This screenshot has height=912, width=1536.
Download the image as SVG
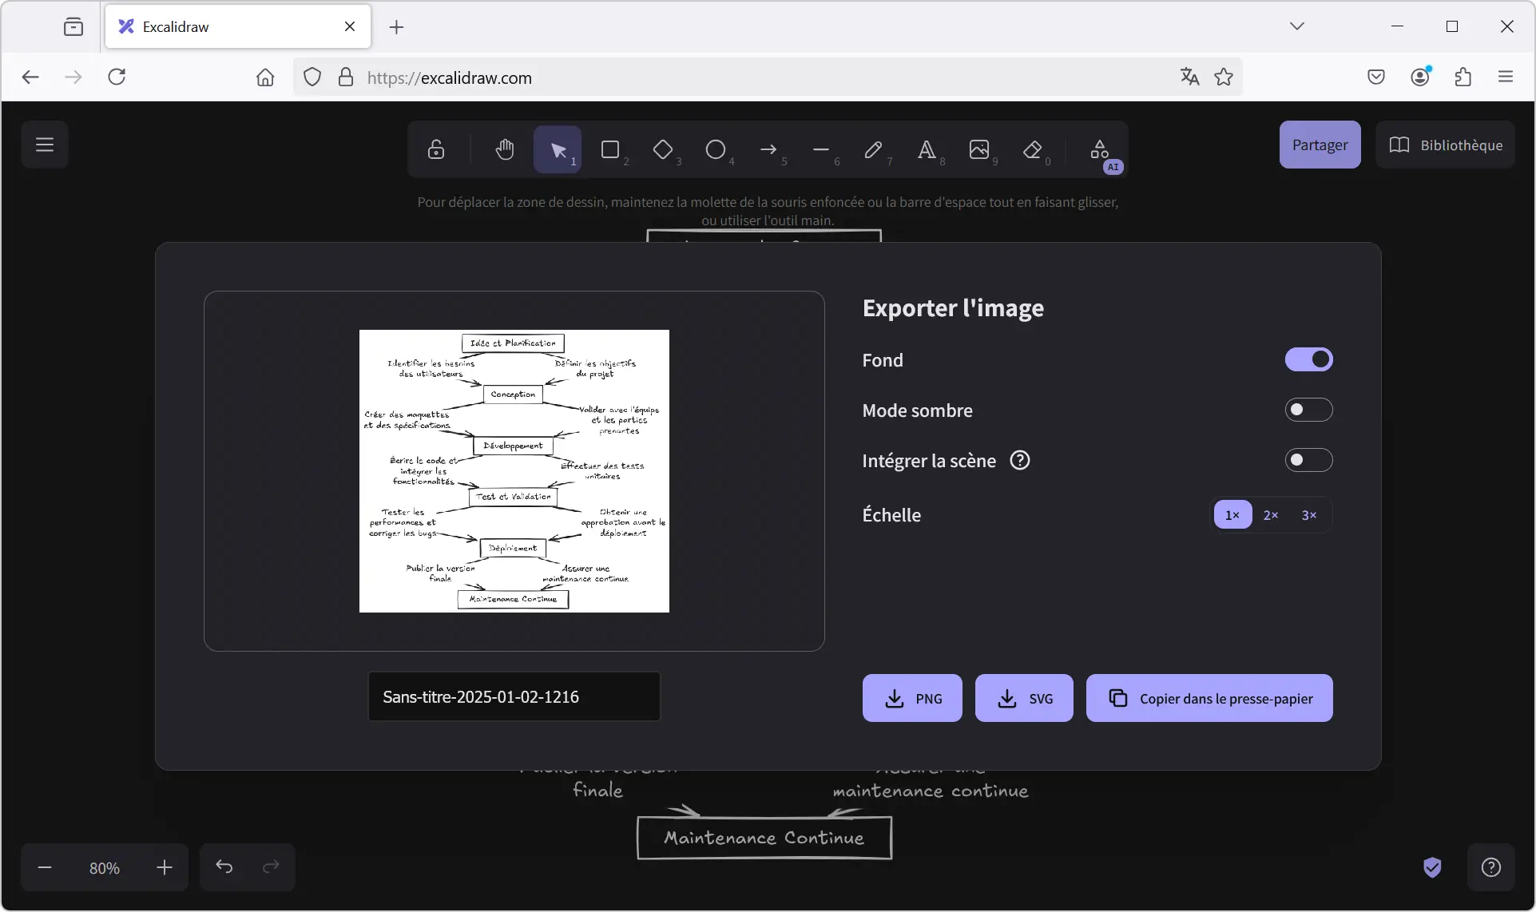(x=1024, y=698)
